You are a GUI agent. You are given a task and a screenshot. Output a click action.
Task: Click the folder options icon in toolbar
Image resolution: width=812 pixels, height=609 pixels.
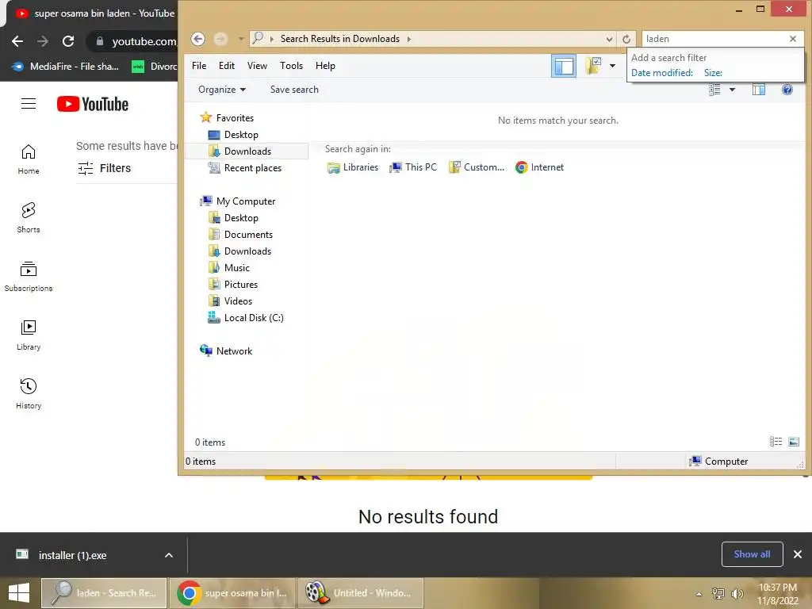pos(593,66)
